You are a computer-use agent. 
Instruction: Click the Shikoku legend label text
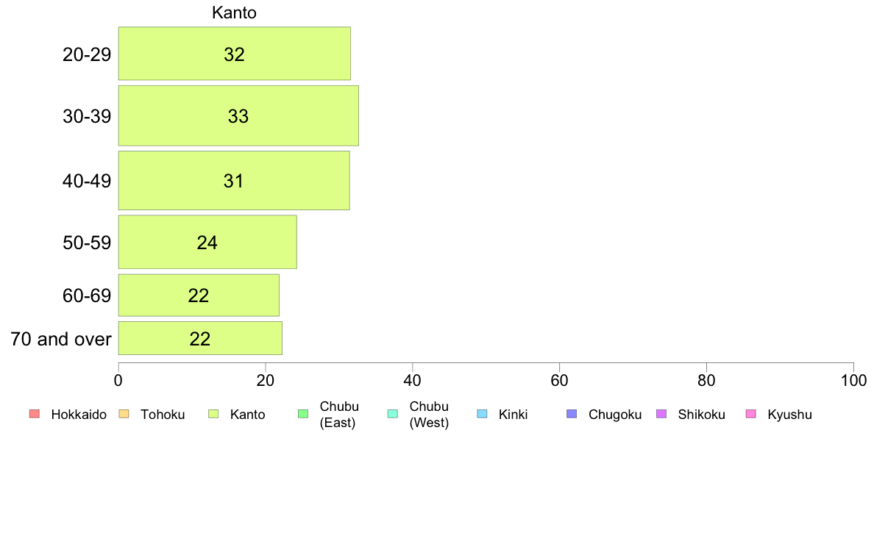(701, 415)
